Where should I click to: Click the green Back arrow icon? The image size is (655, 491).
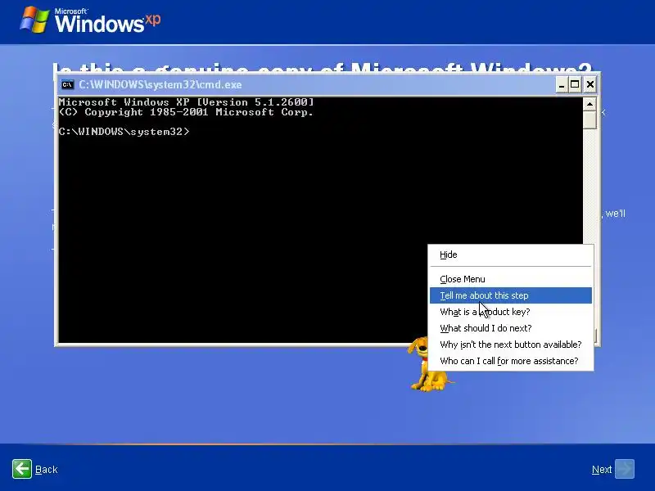pos(22,469)
